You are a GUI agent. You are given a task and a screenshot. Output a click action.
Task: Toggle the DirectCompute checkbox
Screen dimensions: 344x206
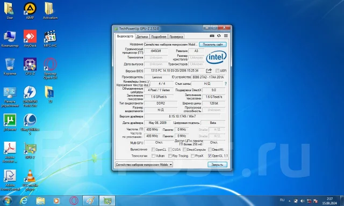(184, 150)
